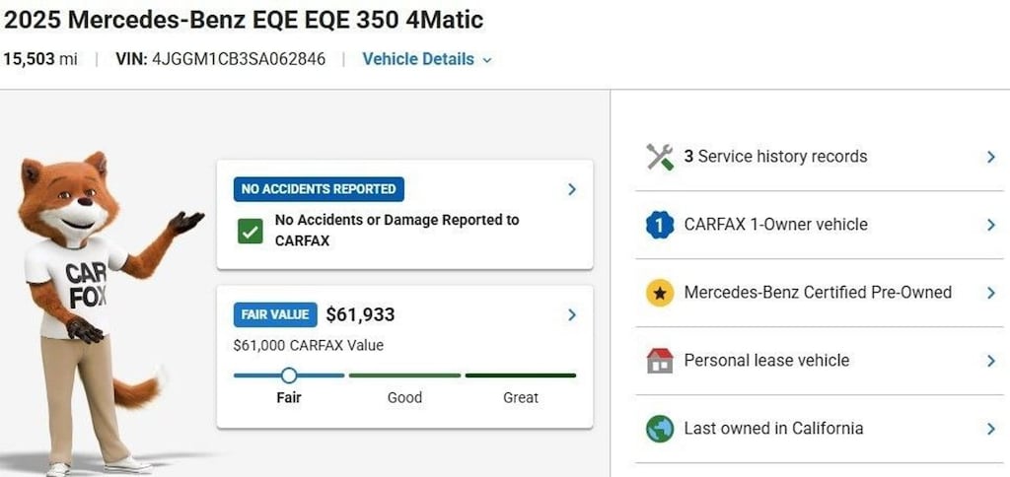Click the VIN number 4JGGM1CB3SA062846

239,59
